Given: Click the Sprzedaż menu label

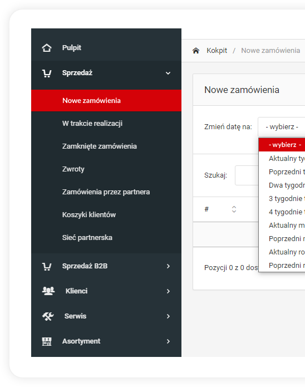Looking at the screenshot, I should coord(77,73).
